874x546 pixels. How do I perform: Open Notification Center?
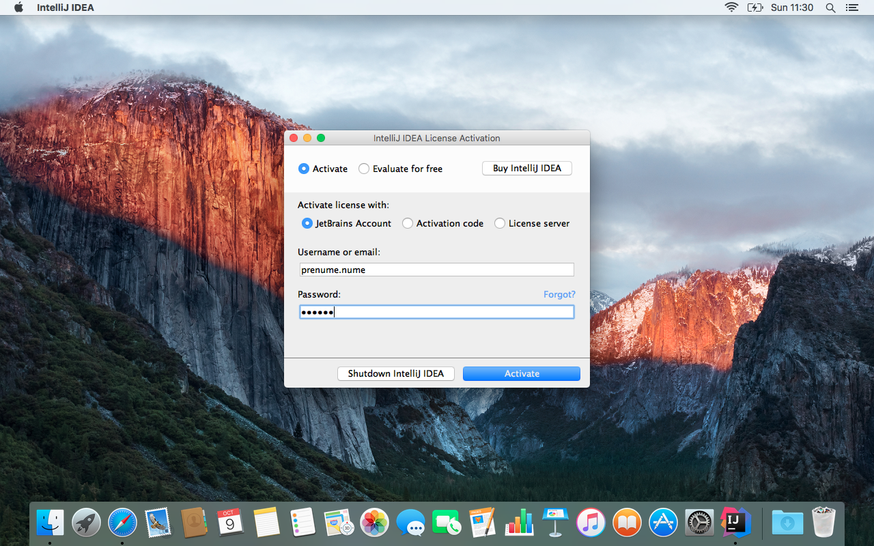click(x=851, y=8)
